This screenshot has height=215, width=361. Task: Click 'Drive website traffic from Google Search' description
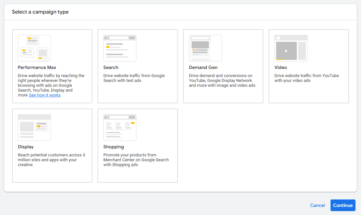[x=134, y=78]
